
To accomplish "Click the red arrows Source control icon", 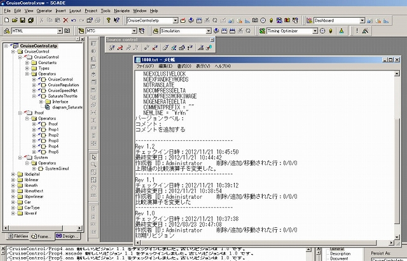I will pyautogui.click(x=120, y=48).
